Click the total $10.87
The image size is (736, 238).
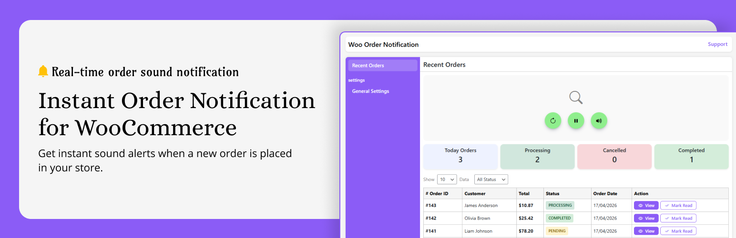526,206
